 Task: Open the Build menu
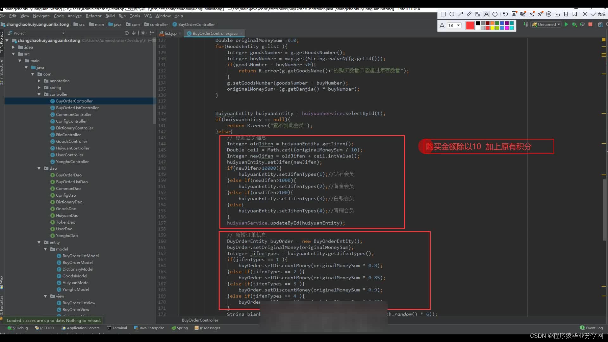(x=110, y=16)
